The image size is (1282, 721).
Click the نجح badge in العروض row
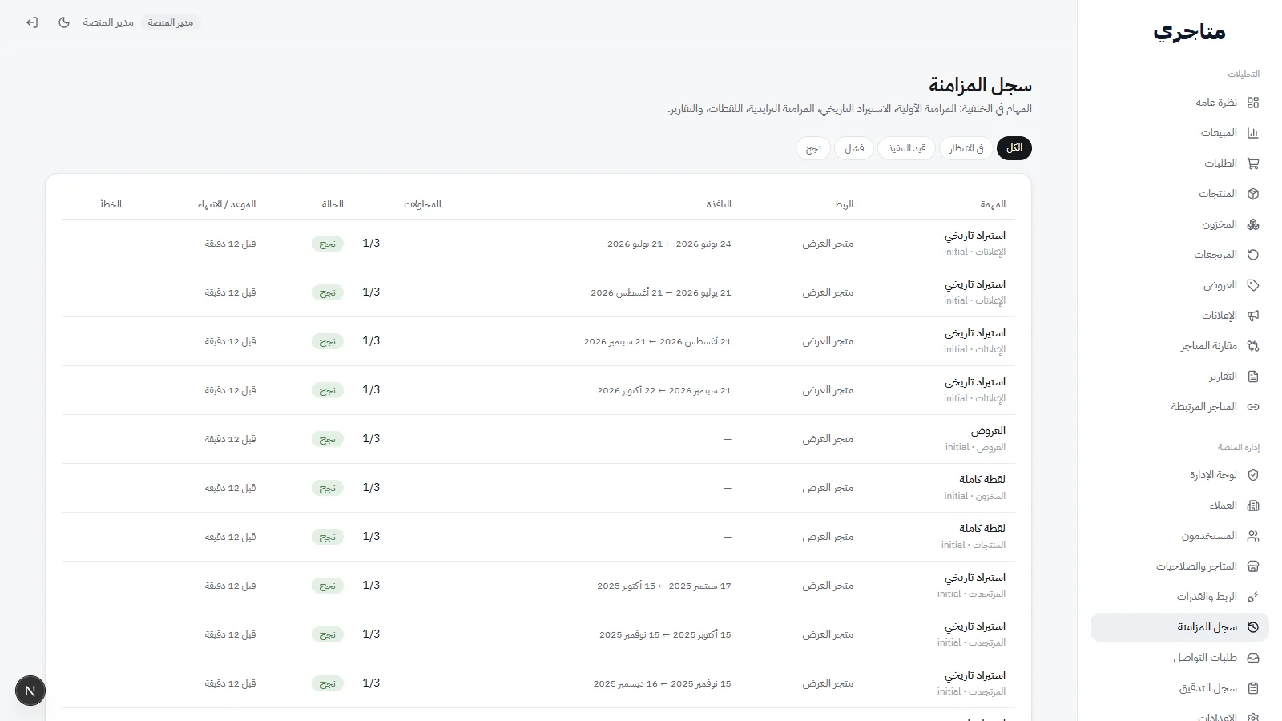(x=328, y=439)
